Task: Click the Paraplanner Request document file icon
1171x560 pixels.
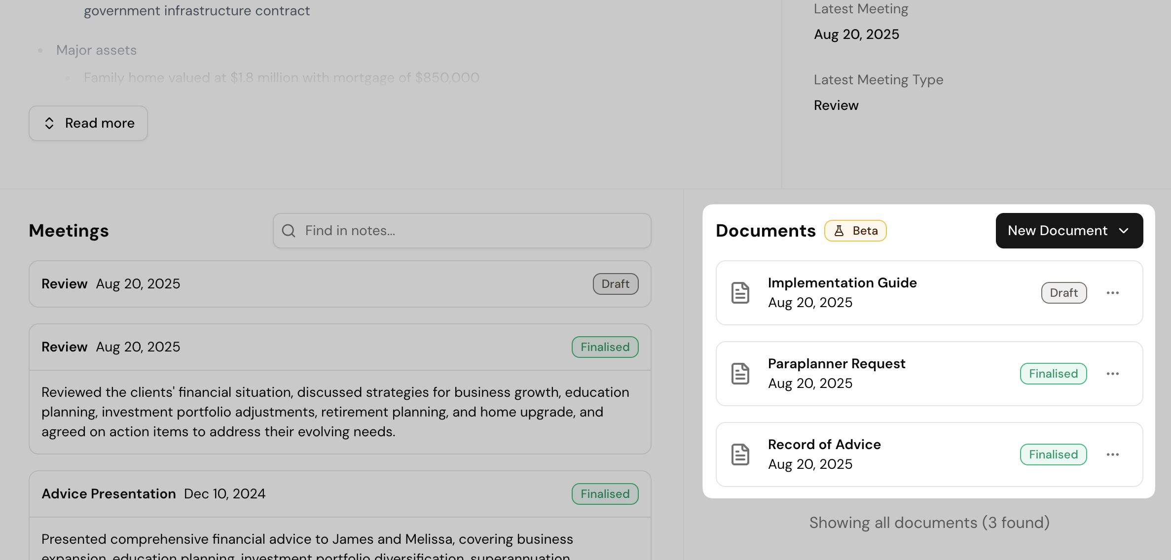Action: click(x=740, y=374)
